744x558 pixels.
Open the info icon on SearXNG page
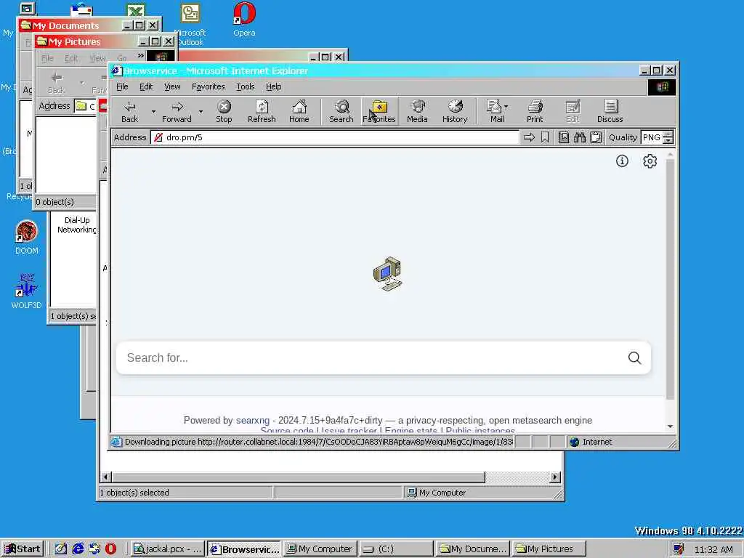[622, 161]
